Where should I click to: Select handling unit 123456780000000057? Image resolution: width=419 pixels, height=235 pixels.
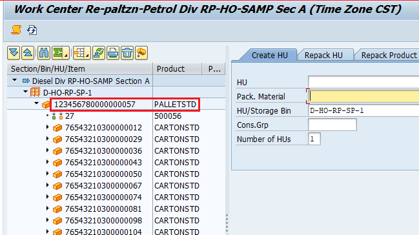click(95, 105)
